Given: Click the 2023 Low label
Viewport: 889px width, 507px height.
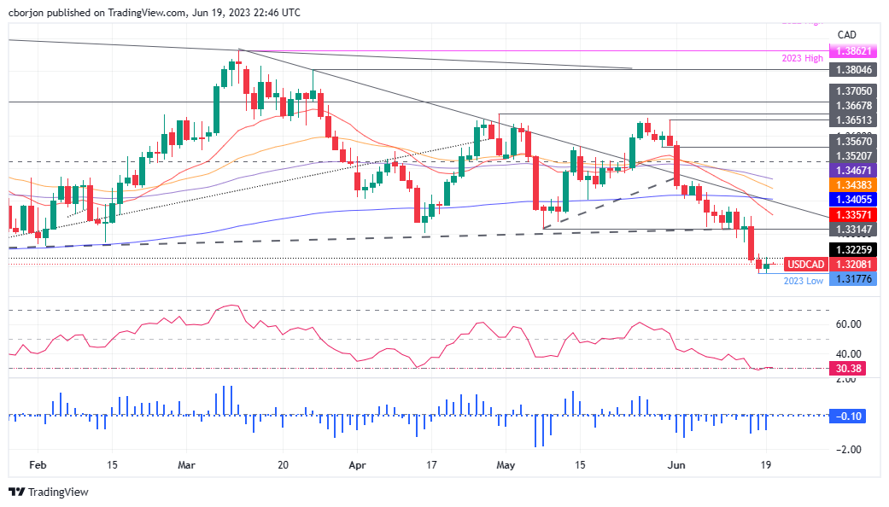Looking at the screenshot, I should [x=803, y=281].
